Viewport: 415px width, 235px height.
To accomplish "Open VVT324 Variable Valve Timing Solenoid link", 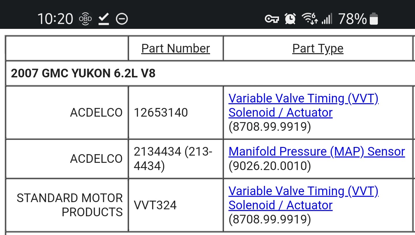I will tap(303, 198).
